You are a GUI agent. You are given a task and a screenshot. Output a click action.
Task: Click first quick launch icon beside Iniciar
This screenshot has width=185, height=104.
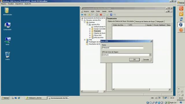(x=13, y=98)
